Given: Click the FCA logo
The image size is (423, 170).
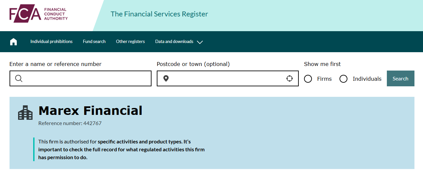Looking at the screenshot, I should point(25,14).
